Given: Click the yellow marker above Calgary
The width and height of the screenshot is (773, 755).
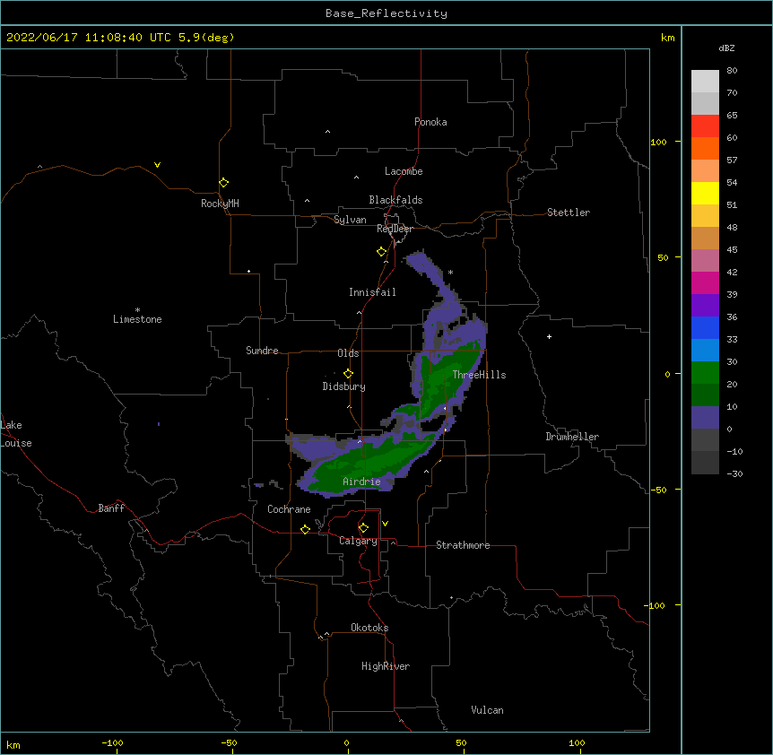Looking at the screenshot, I should click(364, 528).
